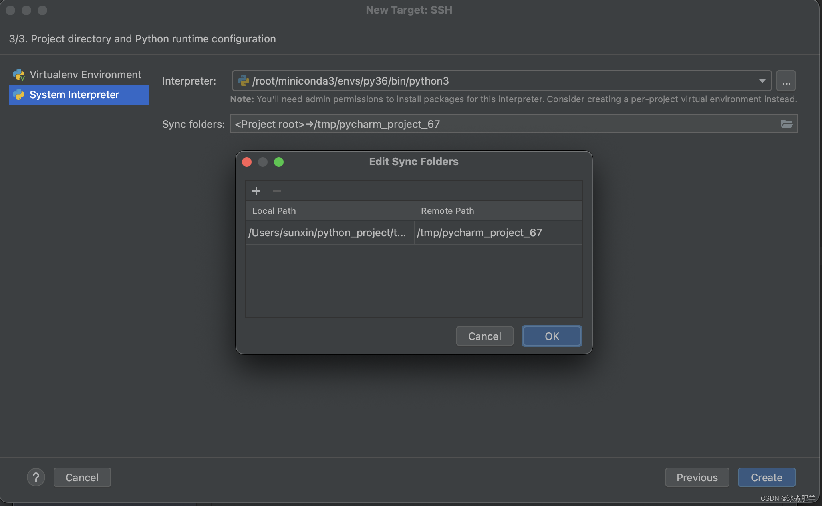822x506 pixels.
Task: Open sync folders browse folder icon
Action: [x=786, y=124]
